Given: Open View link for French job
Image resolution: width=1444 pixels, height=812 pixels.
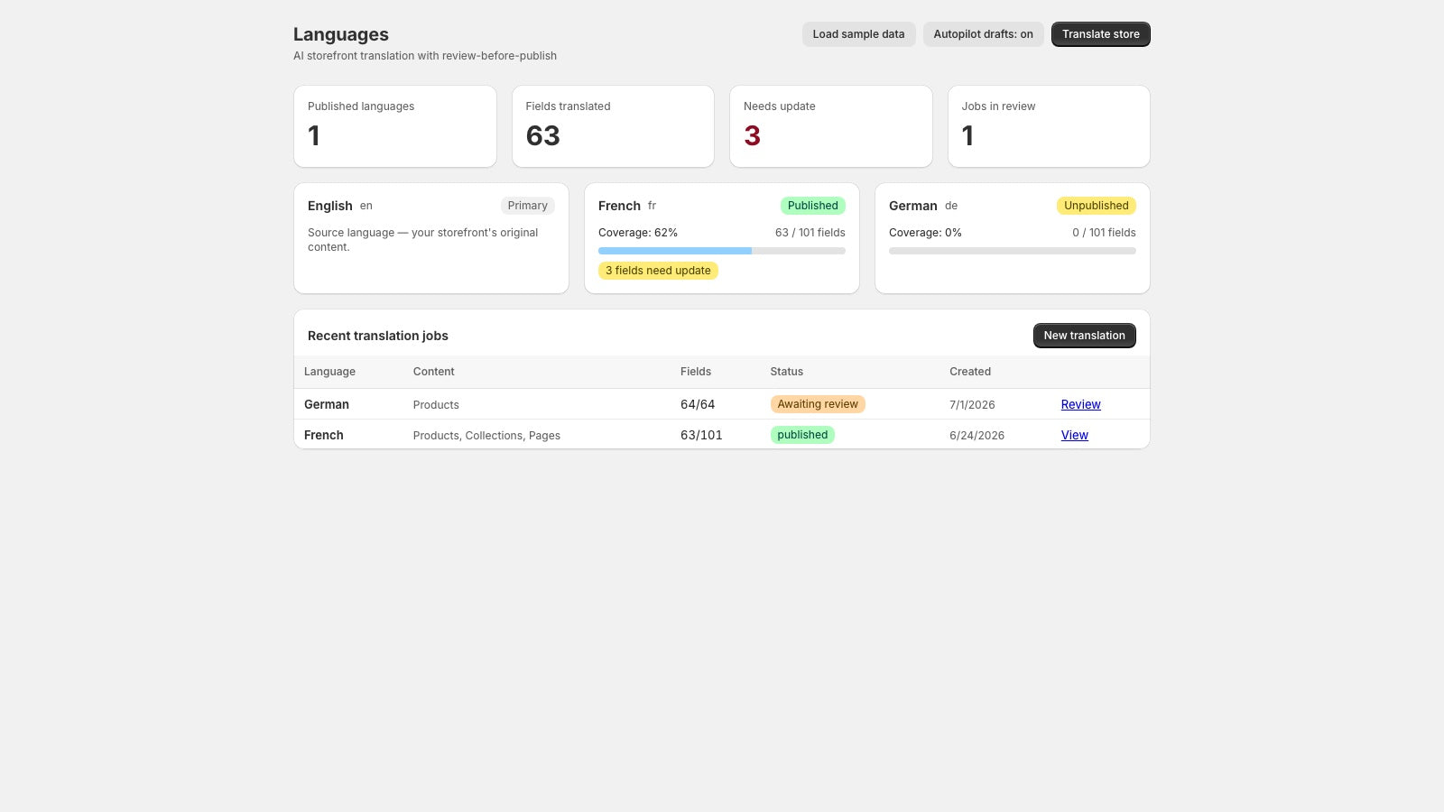Looking at the screenshot, I should tap(1074, 435).
